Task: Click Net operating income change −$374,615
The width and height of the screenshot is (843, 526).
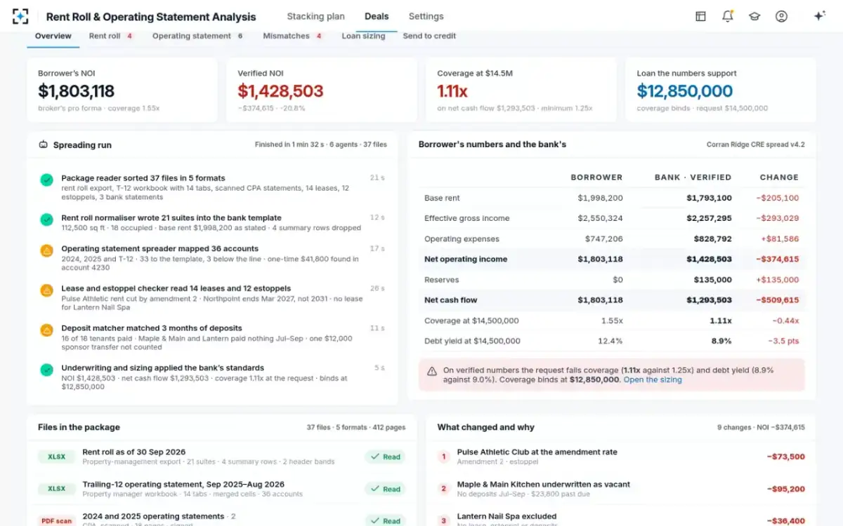Action: [x=778, y=259]
